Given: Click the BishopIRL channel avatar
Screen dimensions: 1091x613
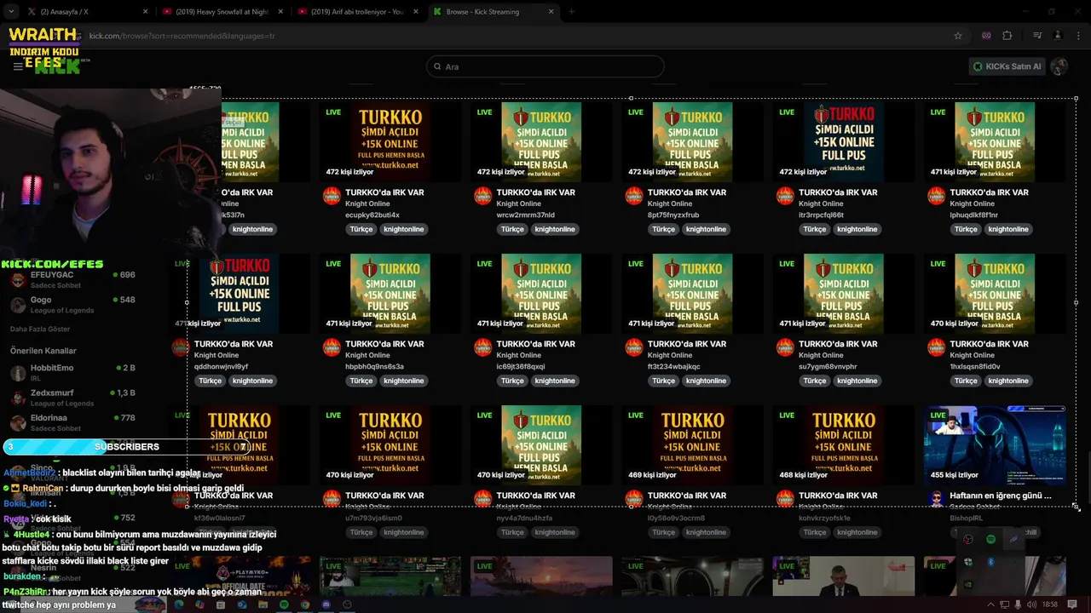Looking at the screenshot, I should 936,499.
